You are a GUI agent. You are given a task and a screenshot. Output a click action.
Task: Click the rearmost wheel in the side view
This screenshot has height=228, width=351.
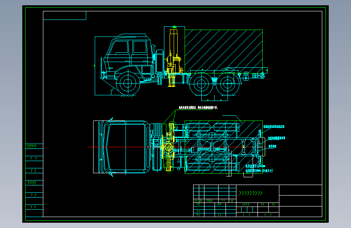pyautogui.click(x=228, y=84)
